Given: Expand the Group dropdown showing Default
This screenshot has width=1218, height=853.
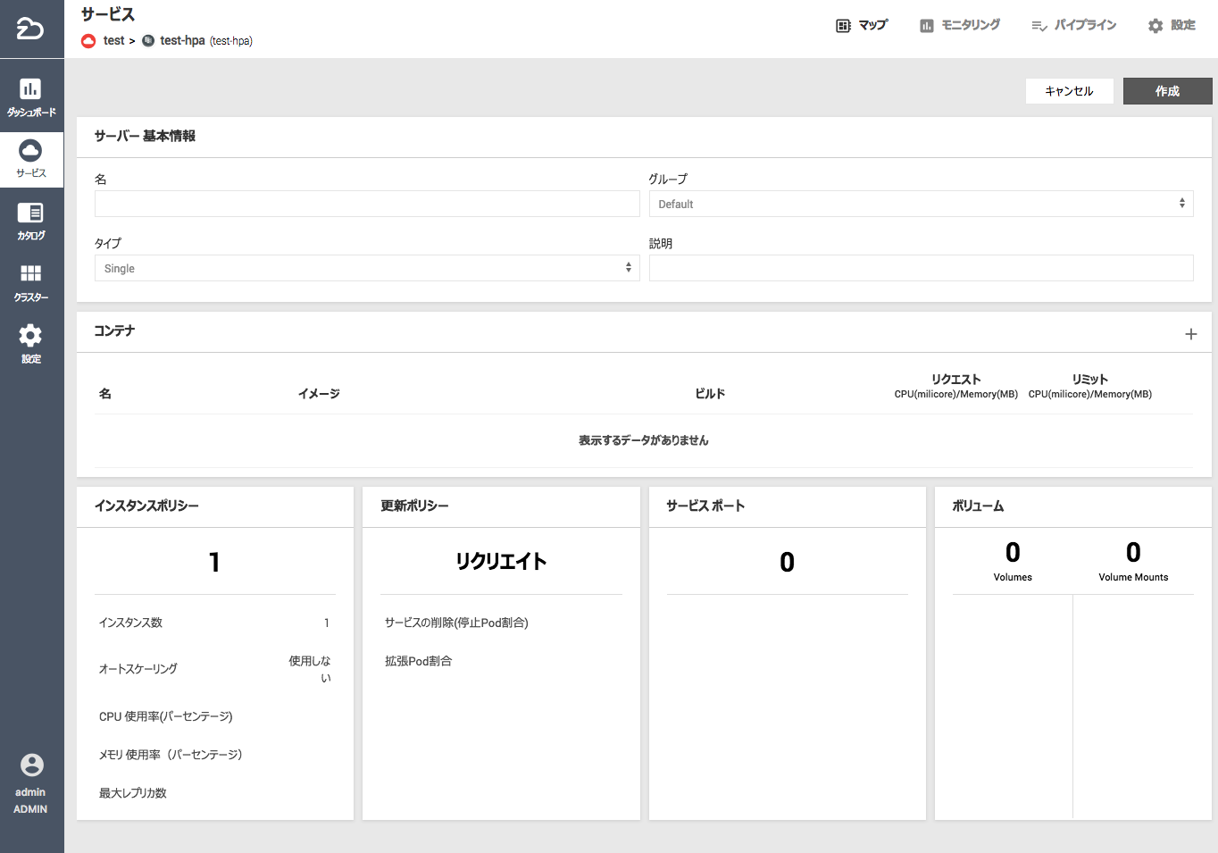Looking at the screenshot, I should pyautogui.click(x=921, y=204).
